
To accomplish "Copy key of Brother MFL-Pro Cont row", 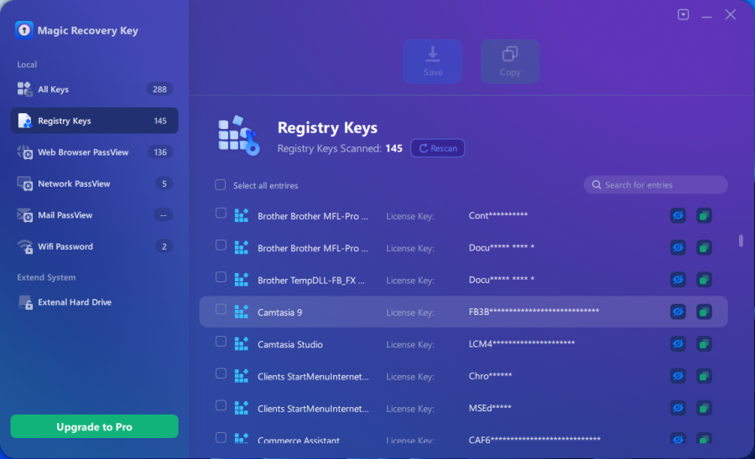I will point(704,215).
